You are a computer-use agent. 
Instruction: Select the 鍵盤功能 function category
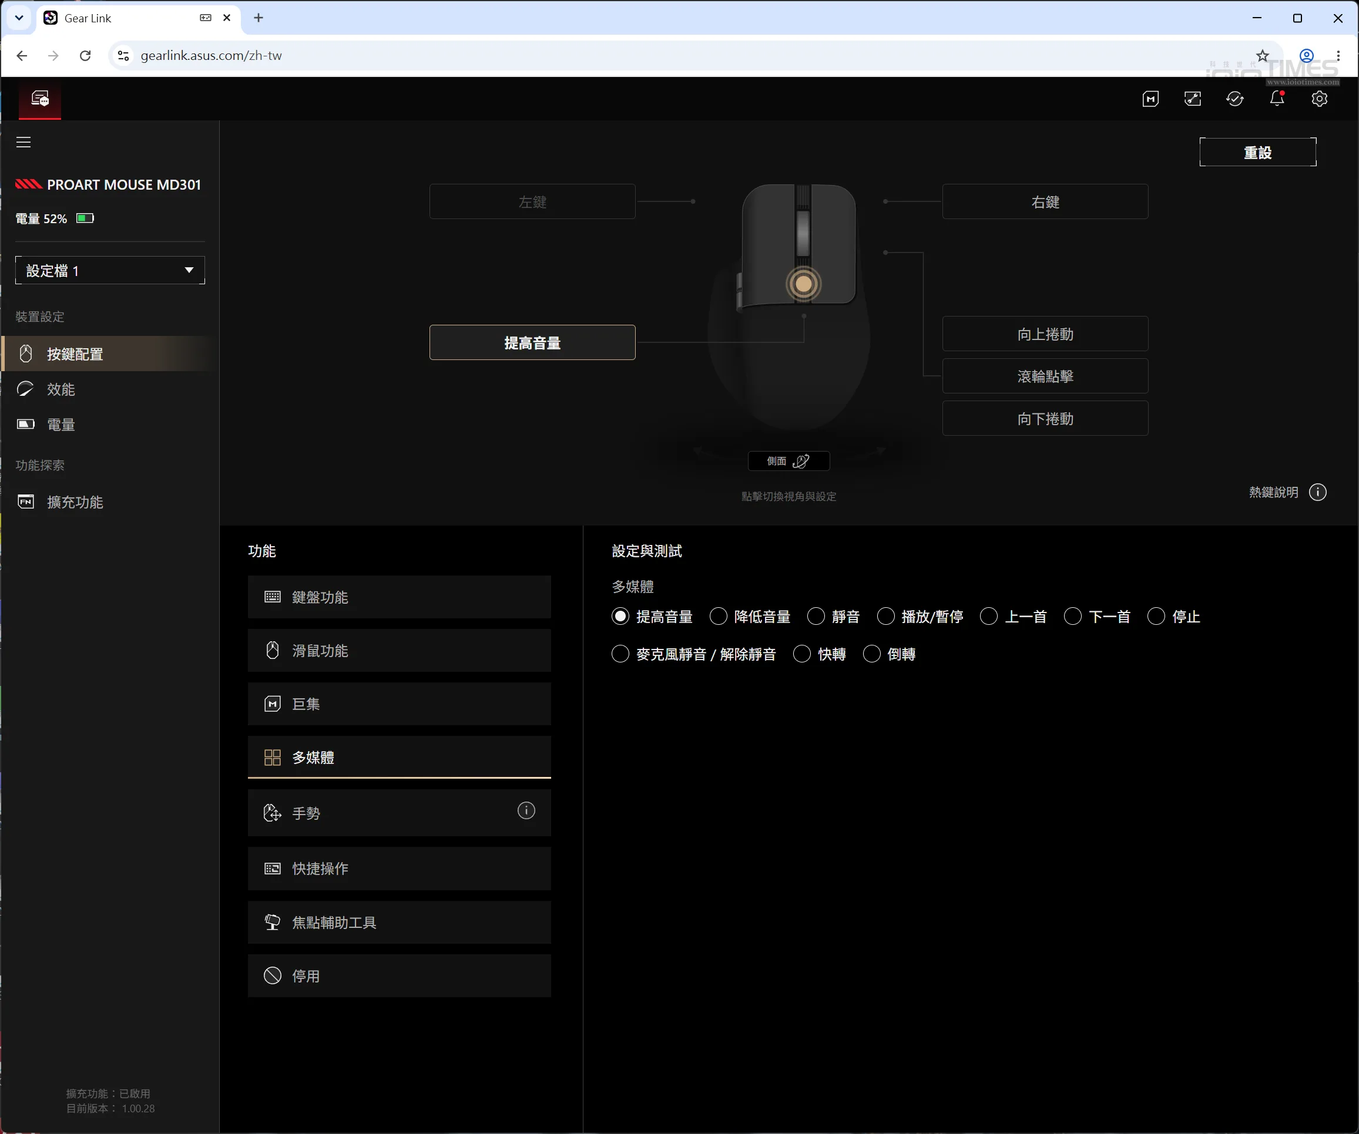pyautogui.click(x=400, y=597)
